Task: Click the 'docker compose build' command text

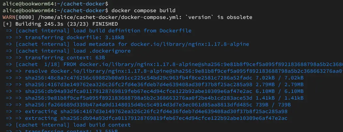Action: [x=143, y=11]
